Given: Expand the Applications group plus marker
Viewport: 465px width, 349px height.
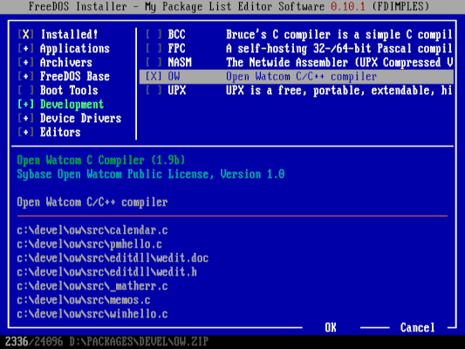Looking at the screenshot, I should 26,48.
